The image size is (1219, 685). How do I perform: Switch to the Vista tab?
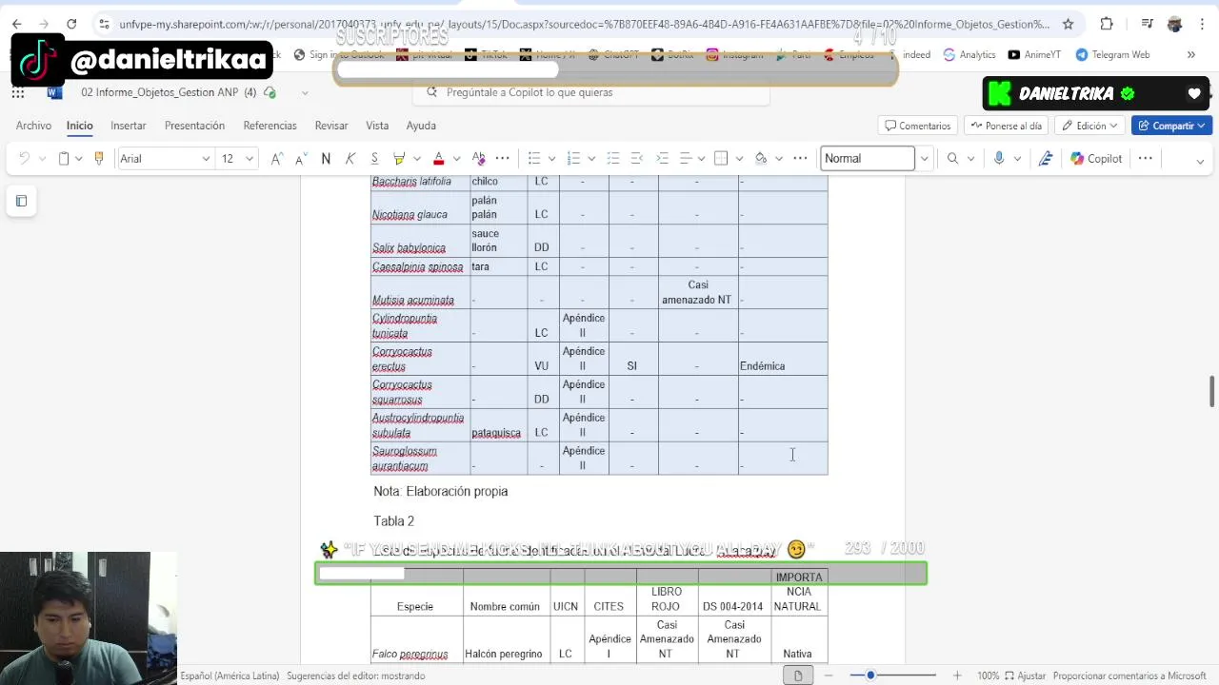pyautogui.click(x=377, y=126)
